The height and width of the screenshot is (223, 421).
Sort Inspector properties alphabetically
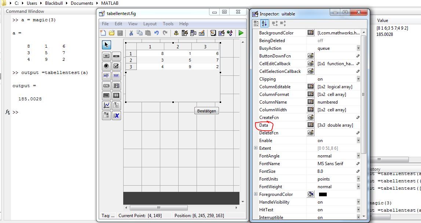264,23
